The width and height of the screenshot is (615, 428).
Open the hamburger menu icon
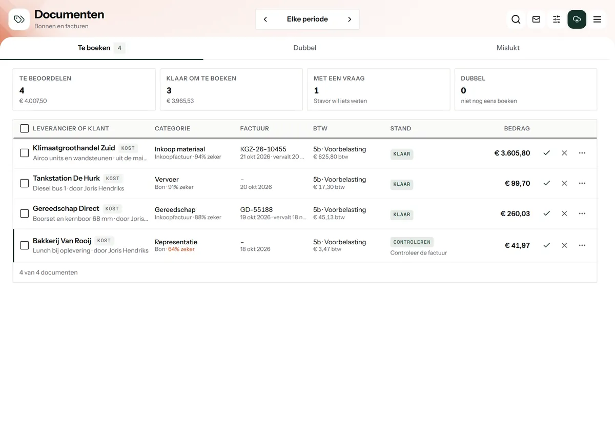597,20
